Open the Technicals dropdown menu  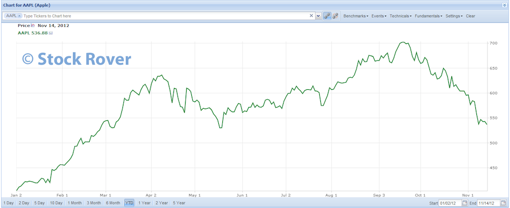tap(401, 16)
